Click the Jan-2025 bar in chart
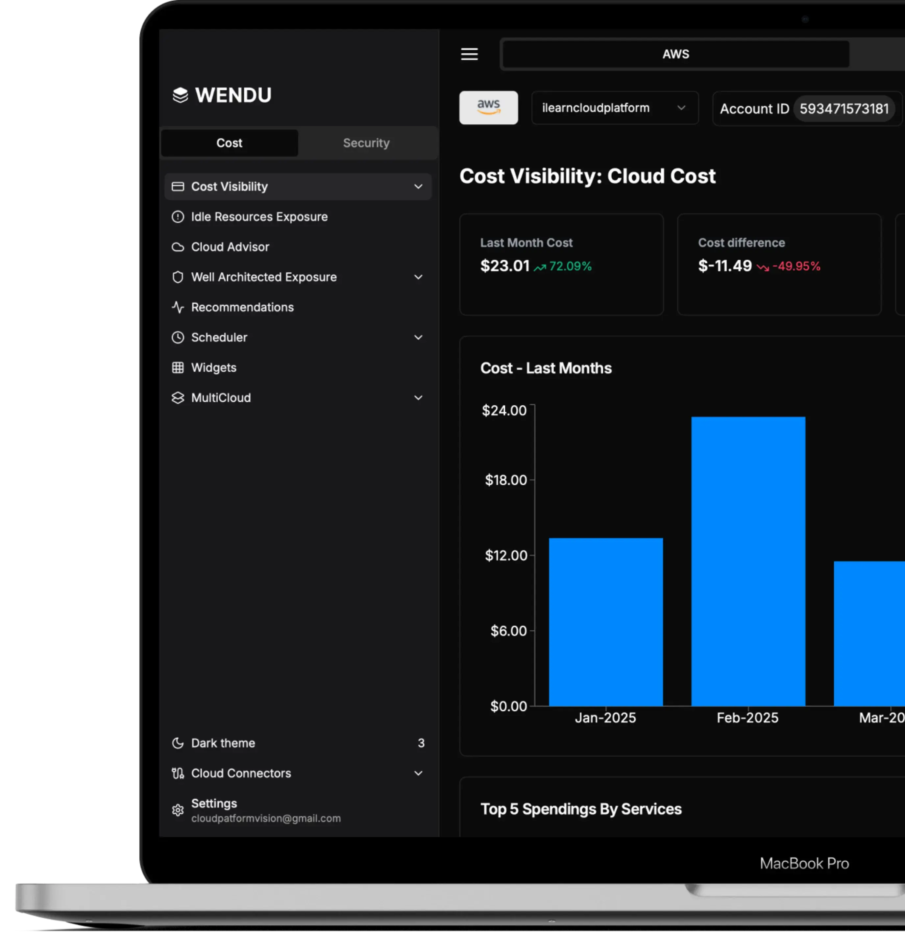This screenshot has height=935, width=905. [x=605, y=622]
